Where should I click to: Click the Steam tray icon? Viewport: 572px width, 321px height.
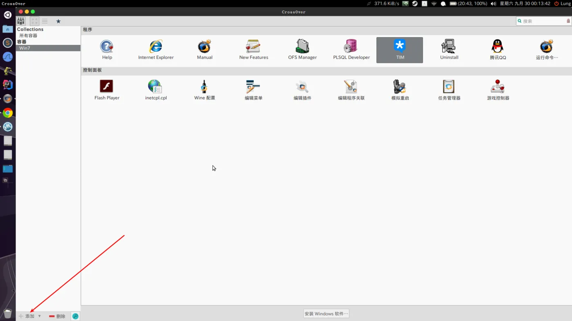[x=415, y=4]
